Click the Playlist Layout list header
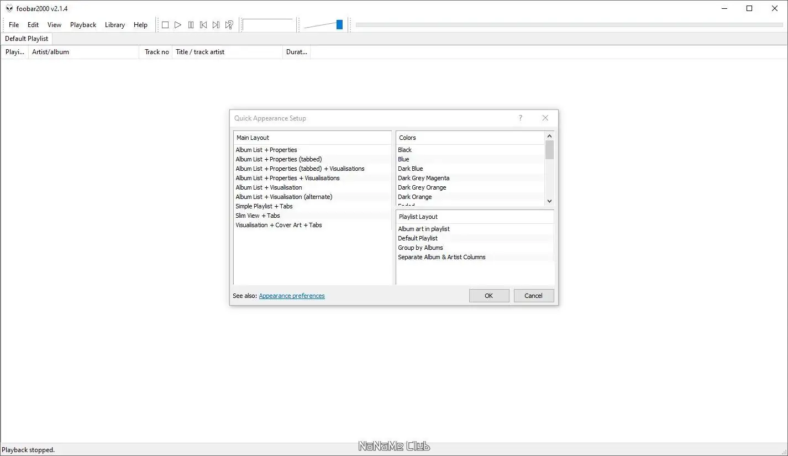 (475, 217)
